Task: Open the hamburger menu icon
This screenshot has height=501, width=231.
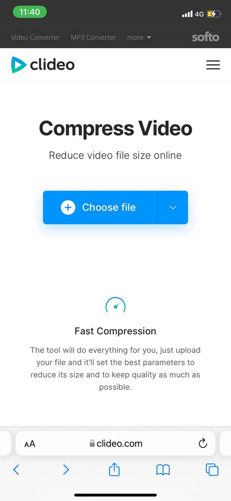Action: 213,65
